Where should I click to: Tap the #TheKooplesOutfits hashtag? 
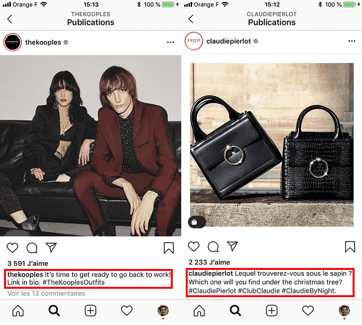coord(73,282)
